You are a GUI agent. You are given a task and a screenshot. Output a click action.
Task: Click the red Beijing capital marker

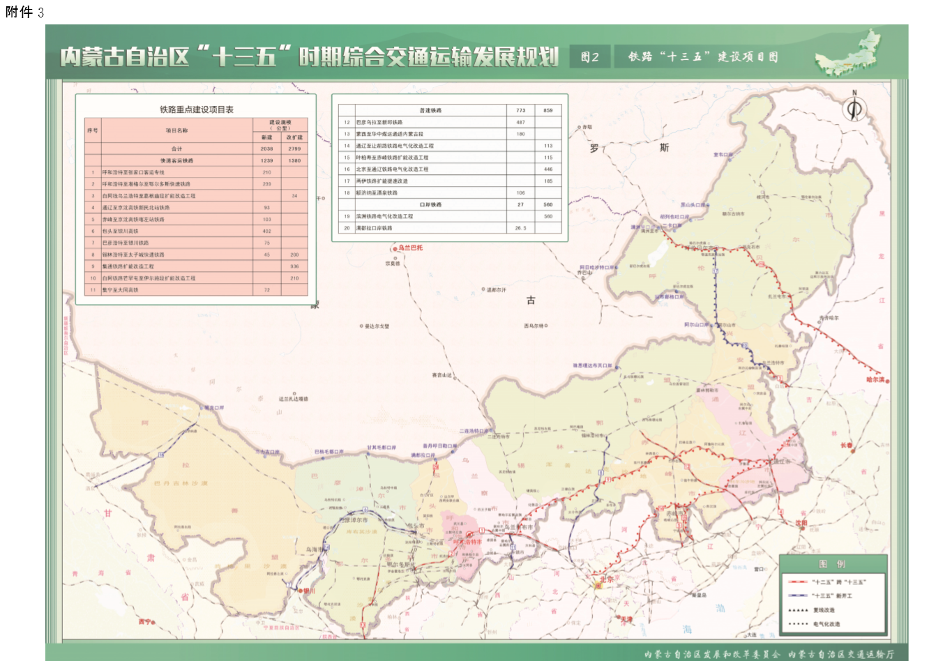pyautogui.click(x=598, y=584)
